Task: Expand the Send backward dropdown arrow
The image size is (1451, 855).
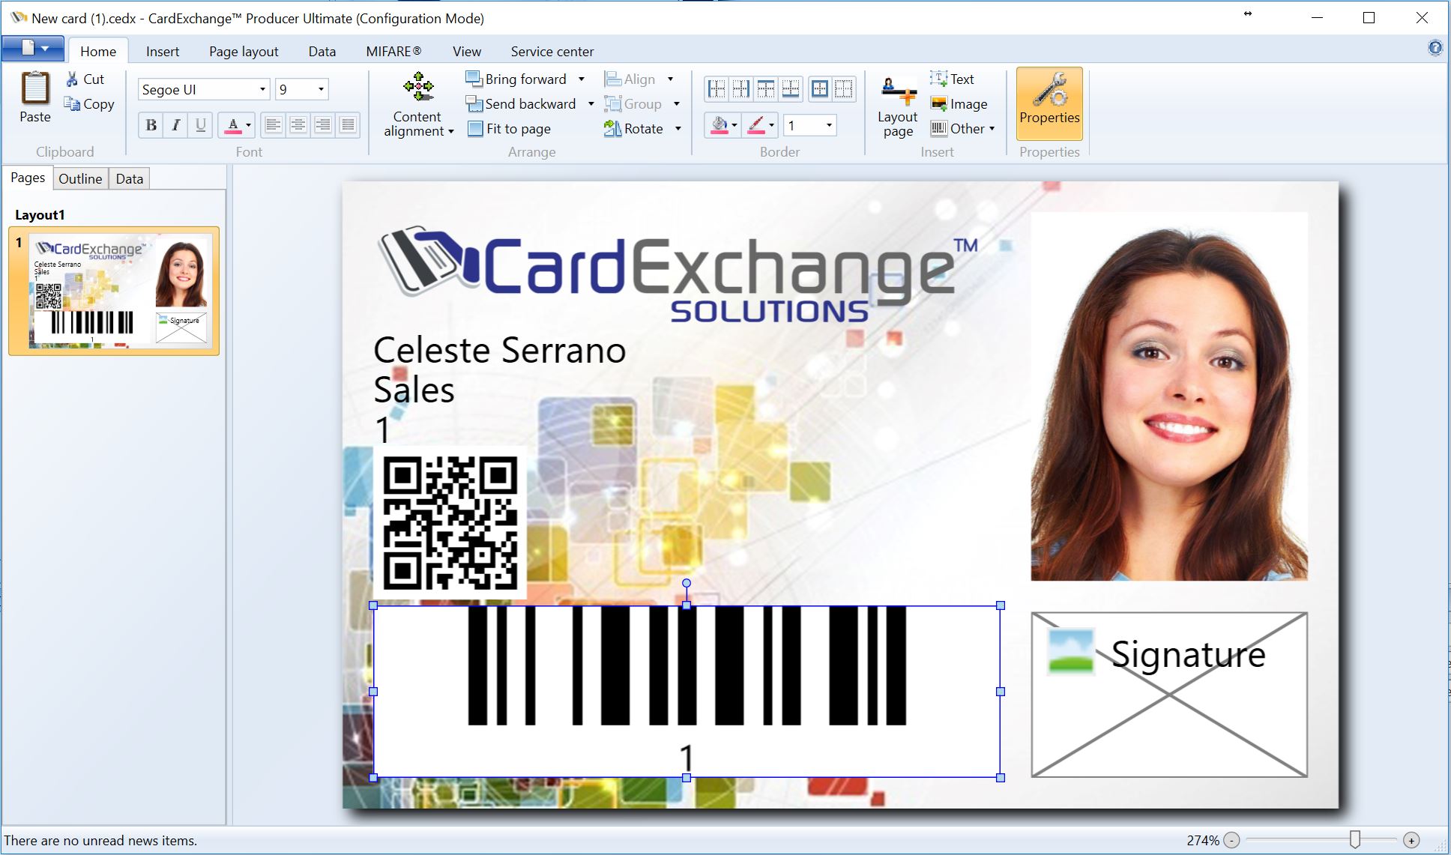Action: click(x=591, y=103)
